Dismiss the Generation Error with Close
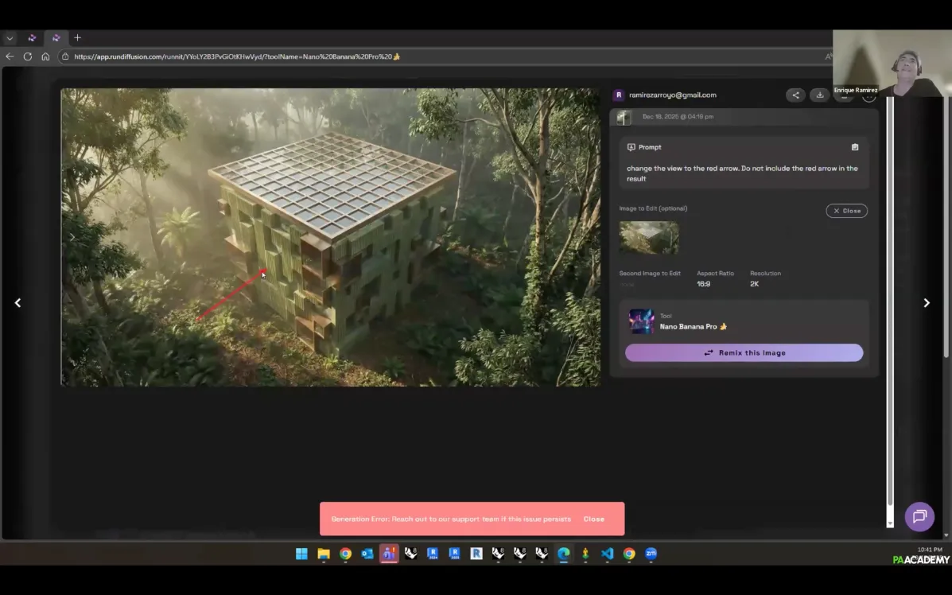952x595 pixels. point(593,519)
